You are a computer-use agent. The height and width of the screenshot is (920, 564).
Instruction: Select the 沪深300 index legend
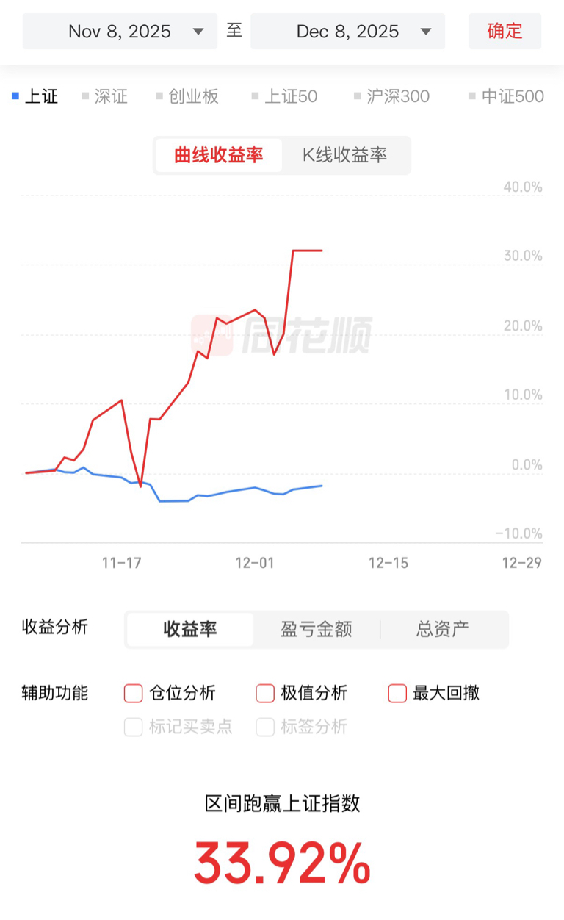pyautogui.click(x=391, y=96)
